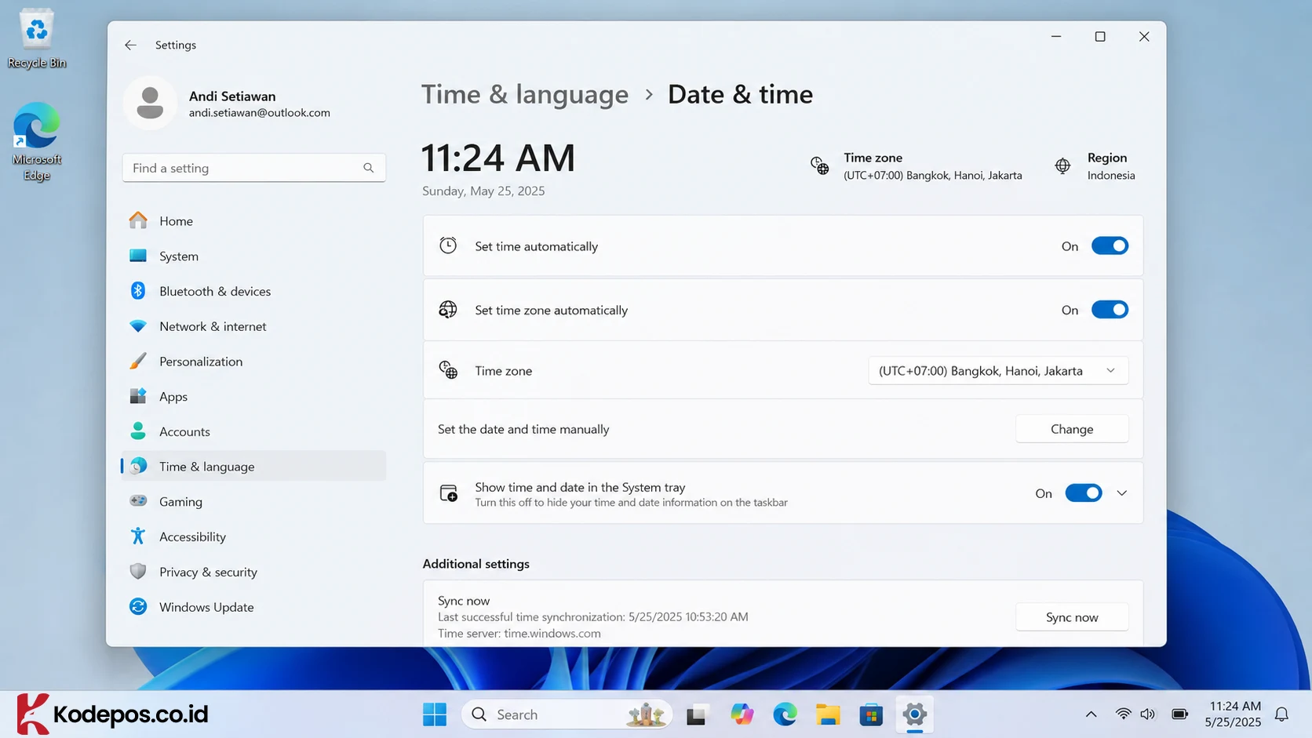Click the Network wifi icon in sidebar
This screenshot has height=738, width=1312.
[x=138, y=326]
